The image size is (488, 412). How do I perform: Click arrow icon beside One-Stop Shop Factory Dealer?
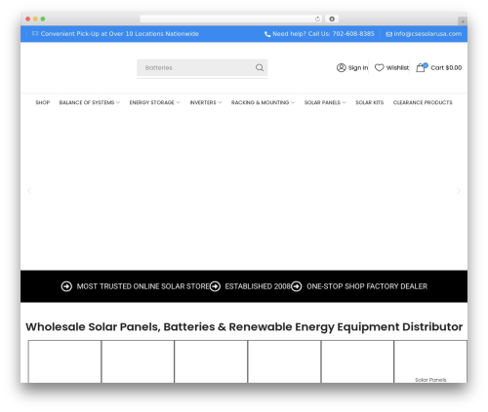(x=297, y=286)
